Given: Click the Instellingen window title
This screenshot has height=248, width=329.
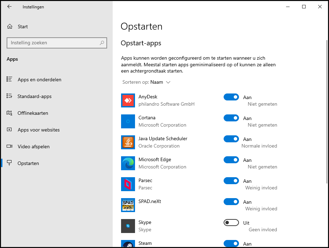Looking at the screenshot, I should pos(33,7).
